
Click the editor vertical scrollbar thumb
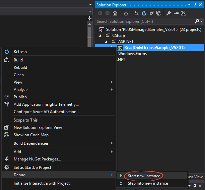89,37
